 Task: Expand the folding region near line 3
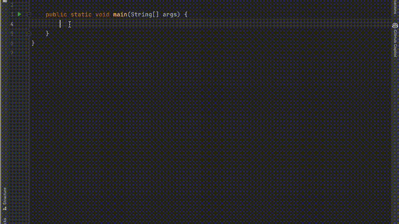pyautogui.click(x=28, y=14)
